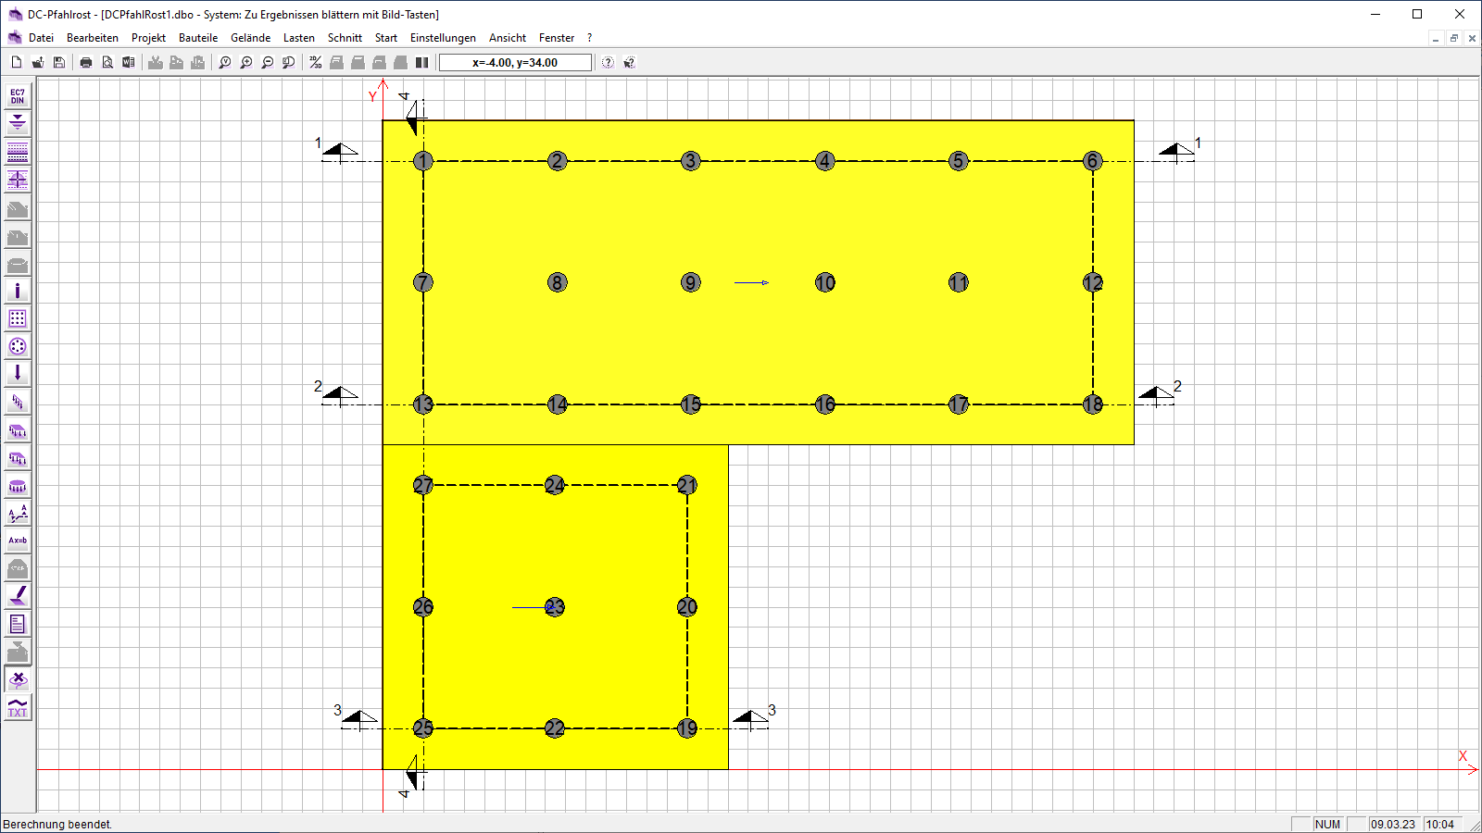The width and height of the screenshot is (1482, 833).
Task: Click the Ax=b calculation icon
Action: tap(18, 541)
